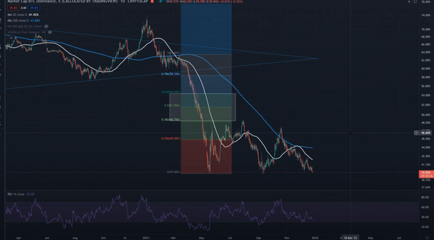Select the RSI 14 close indicator legend
The width and height of the screenshot is (434, 240).
(x=21, y=194)
